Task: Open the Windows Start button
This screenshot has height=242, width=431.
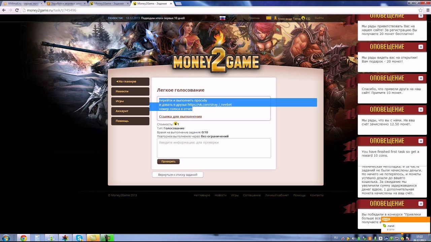Action: pos(6,238)
